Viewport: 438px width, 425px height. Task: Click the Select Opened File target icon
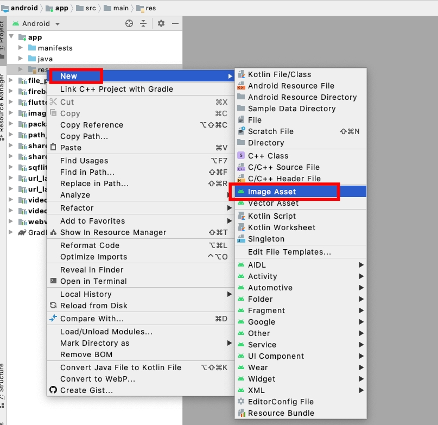[x=129, y=23]
